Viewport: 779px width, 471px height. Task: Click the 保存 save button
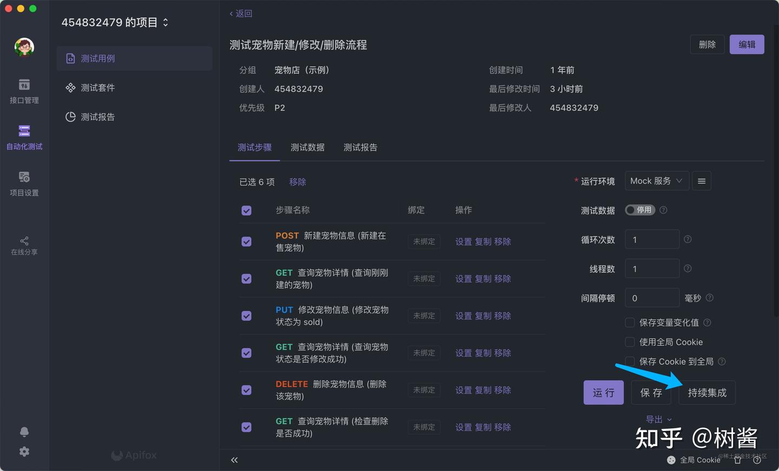click(651, 393)
